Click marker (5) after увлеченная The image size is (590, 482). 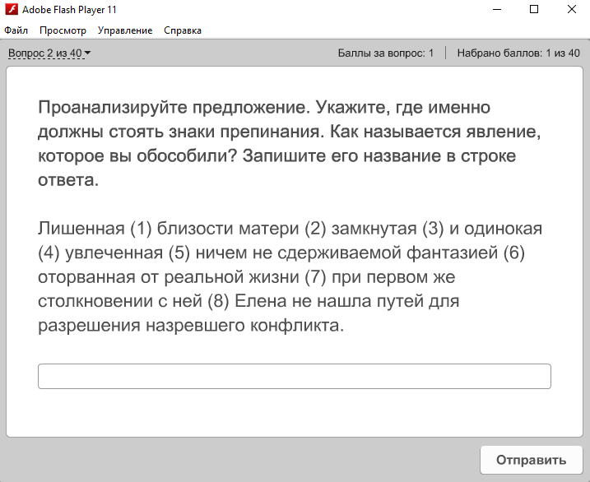click(179, 253)
